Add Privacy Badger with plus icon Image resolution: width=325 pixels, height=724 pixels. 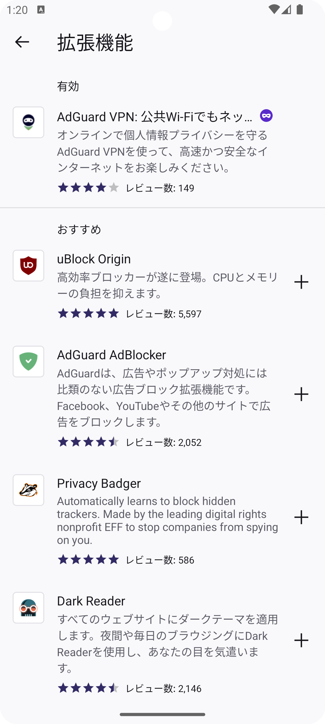pyautogui.click(x=301, y=517)
